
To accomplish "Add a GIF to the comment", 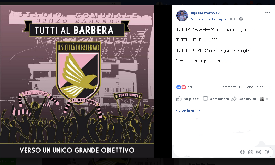I will click(x=259, y=152).
